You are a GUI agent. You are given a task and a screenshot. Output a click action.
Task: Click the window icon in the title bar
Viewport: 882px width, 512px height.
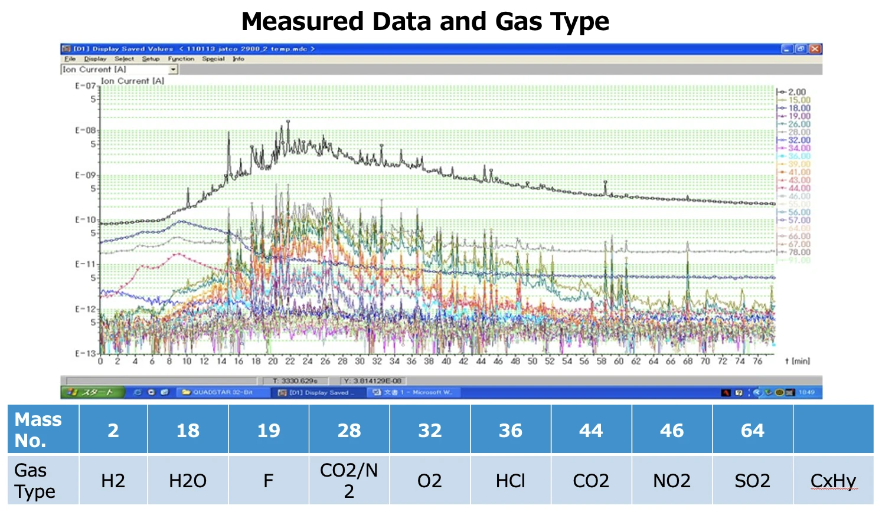click(67, 49)
